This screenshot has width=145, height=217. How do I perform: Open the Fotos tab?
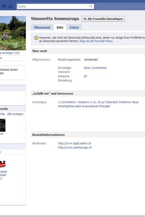tap(74, 27)
